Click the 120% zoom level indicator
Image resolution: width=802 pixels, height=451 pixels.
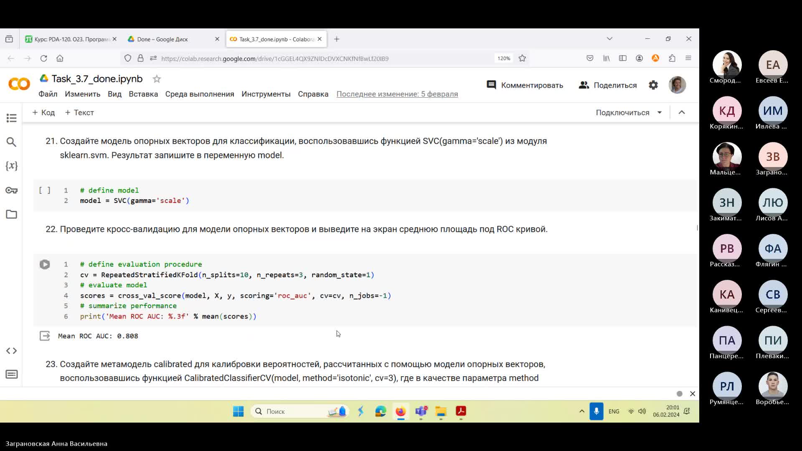pyautogui.click(x=504, y=58)
